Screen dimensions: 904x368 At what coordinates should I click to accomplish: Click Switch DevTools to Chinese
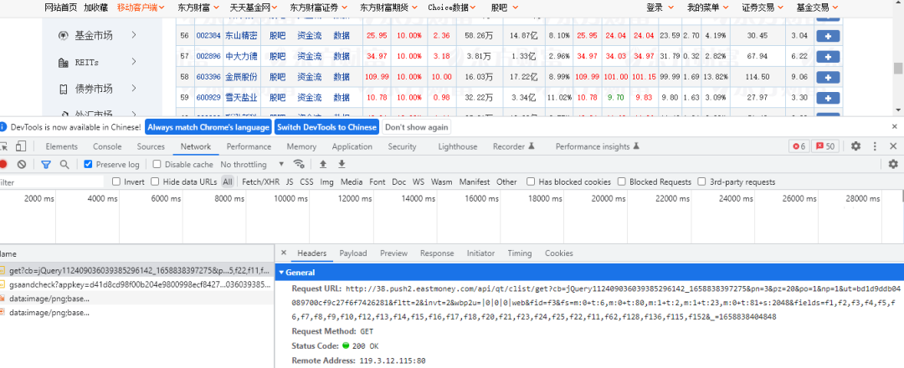(326, 126)
